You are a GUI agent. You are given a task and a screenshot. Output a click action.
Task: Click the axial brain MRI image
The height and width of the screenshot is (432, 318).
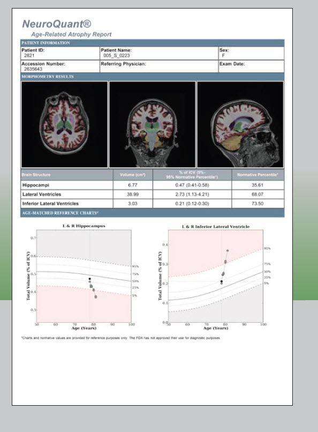click(64, 124)
